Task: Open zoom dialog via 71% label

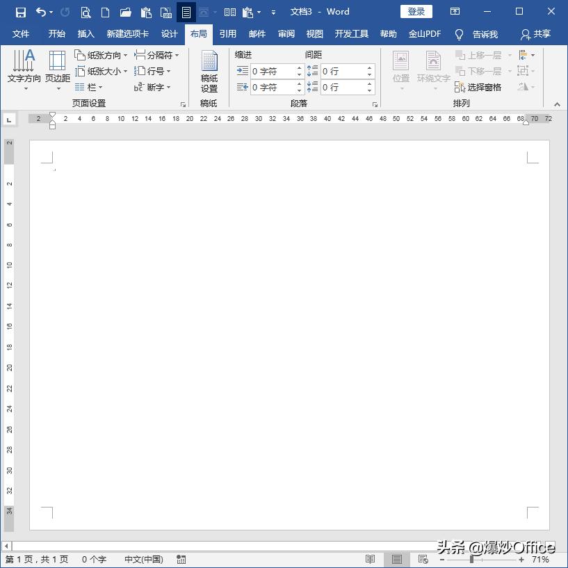Action: [x=540, y=560]
